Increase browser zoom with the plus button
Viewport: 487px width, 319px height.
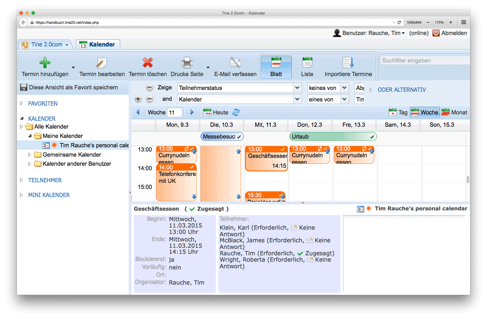451,22
